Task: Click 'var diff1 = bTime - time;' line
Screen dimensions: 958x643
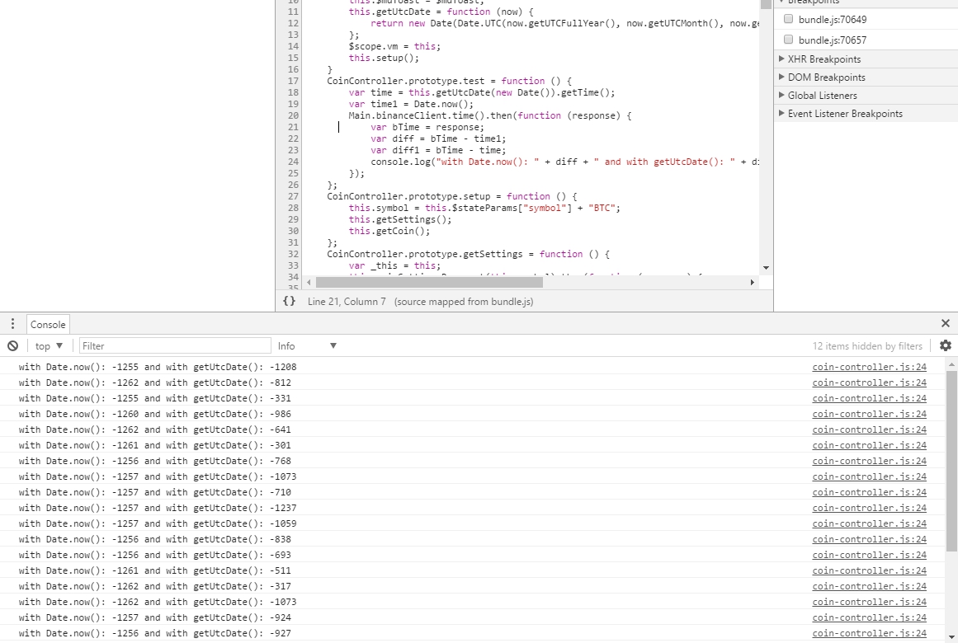Action: pos(438,150)
